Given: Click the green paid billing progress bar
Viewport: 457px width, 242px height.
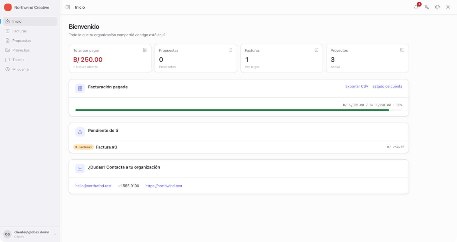Looking at the screenshot, I should [232, 110].
